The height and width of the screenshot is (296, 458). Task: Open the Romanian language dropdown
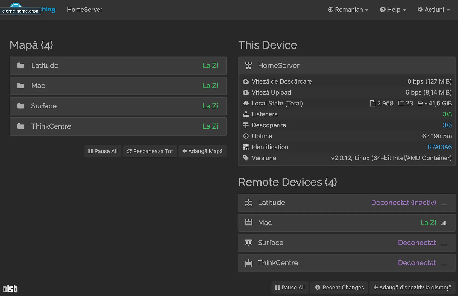348,10
